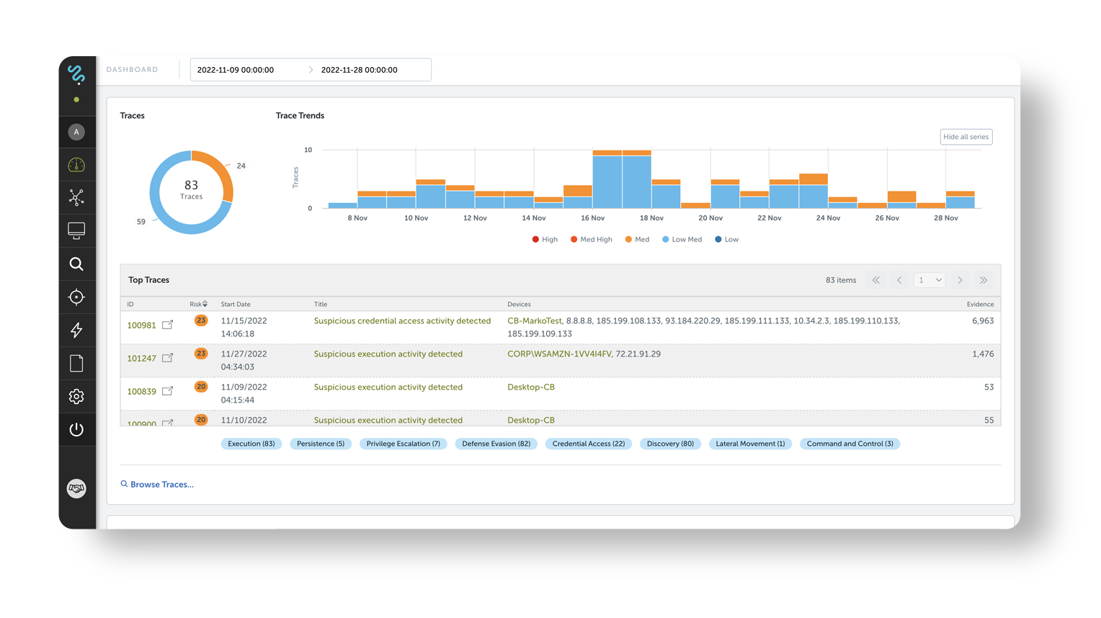The image size is (1101, 618).
Task: Filter by the Privilege Escalation (7) tag
Action: click(403, 444)
